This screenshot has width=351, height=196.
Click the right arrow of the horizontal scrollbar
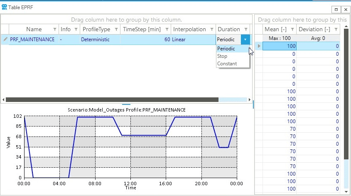249,100
